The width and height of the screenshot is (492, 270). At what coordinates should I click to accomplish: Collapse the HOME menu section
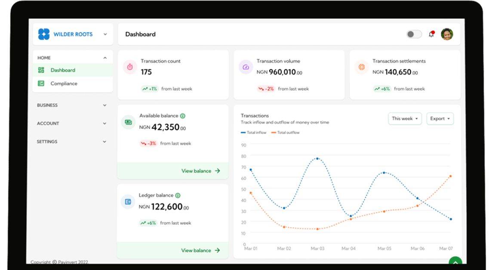(x=105, y=57)
